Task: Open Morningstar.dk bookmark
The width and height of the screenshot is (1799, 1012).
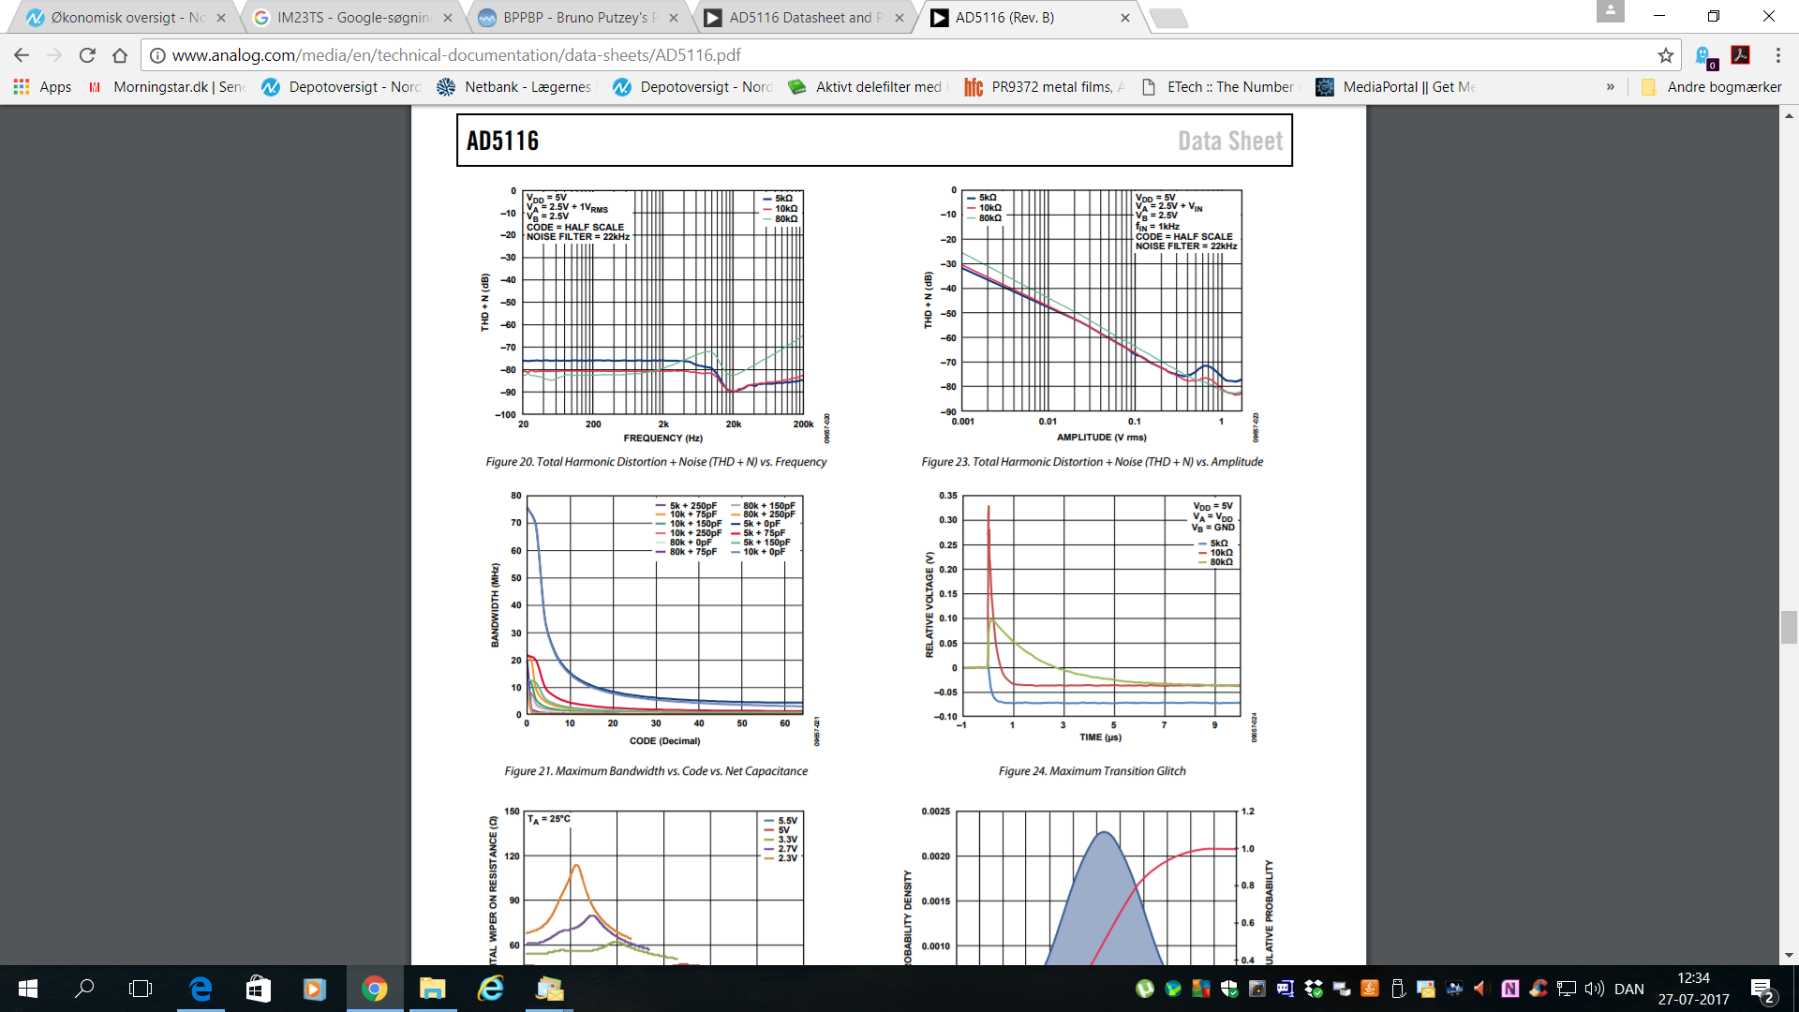Action: pos(166,87)
